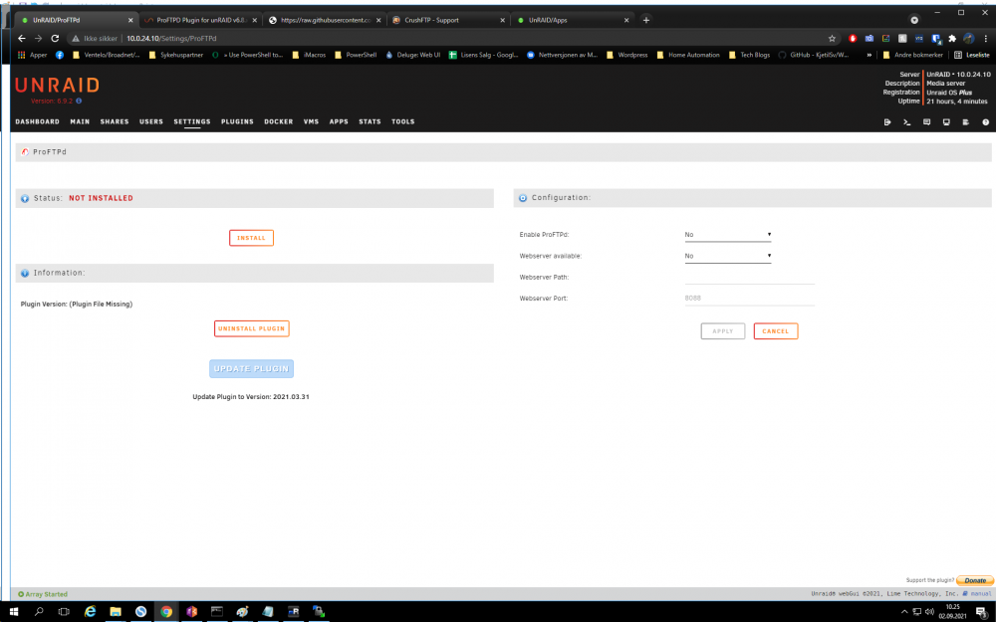
Task: Expand the hidden bookmarks chevron
Action: 869,55
